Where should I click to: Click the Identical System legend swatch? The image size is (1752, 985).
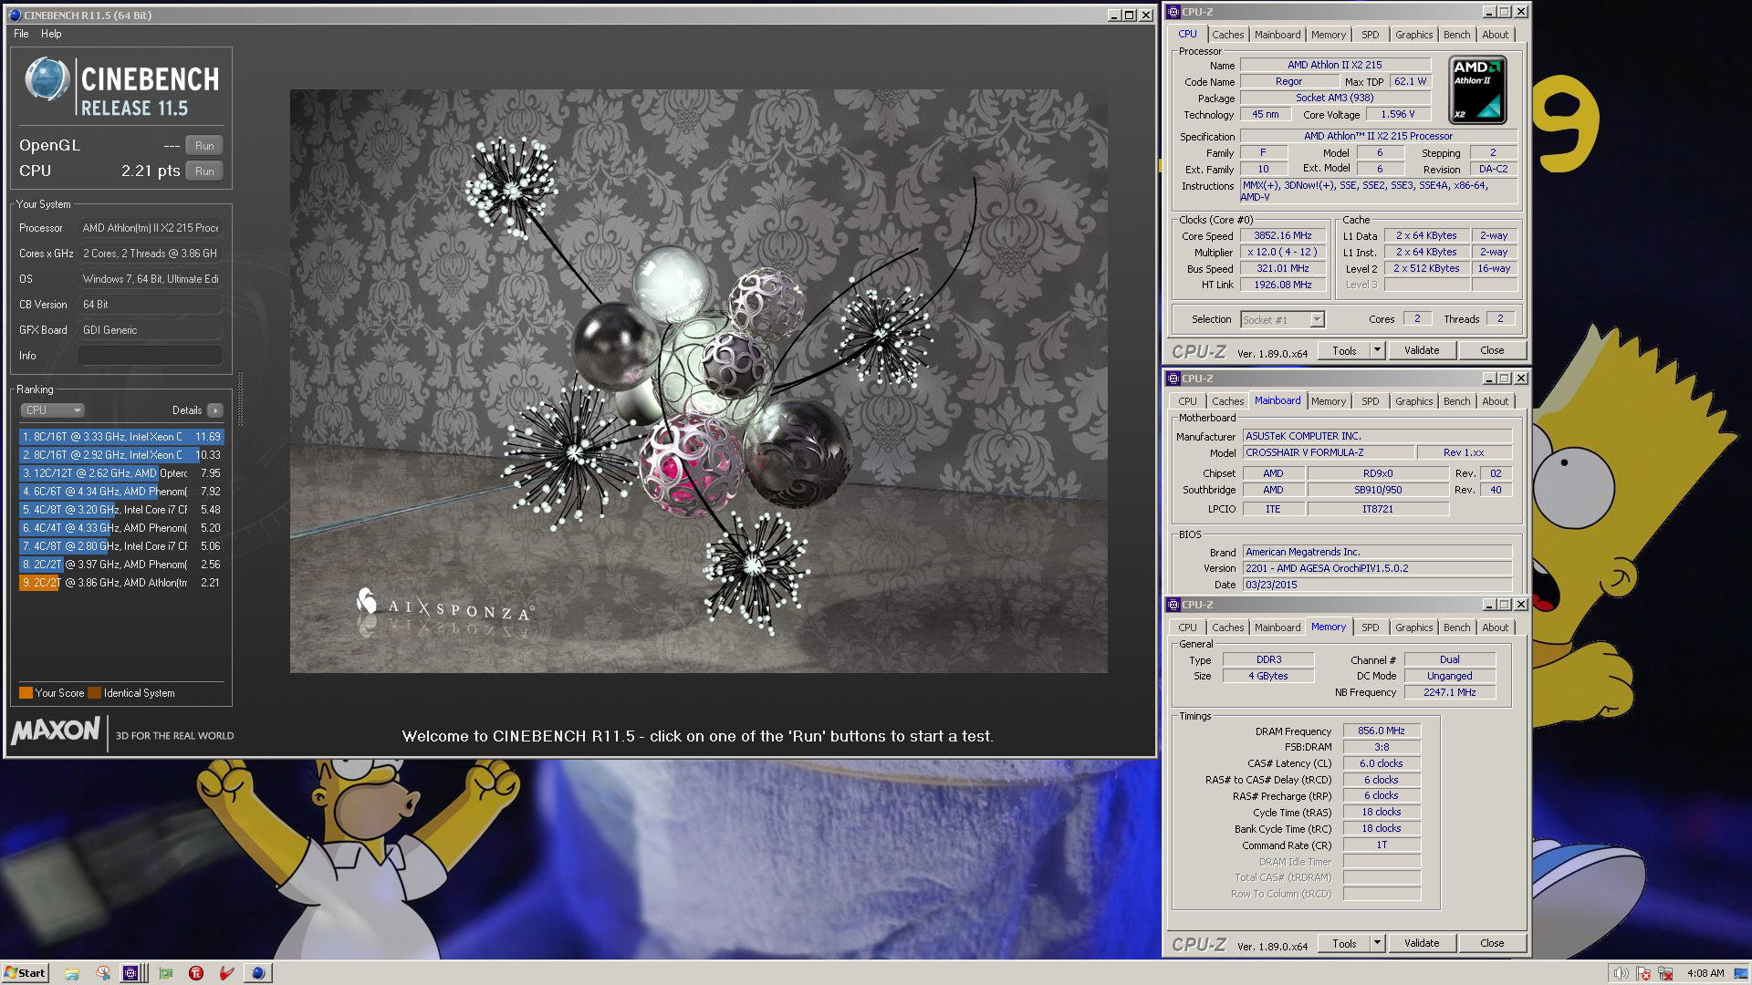(94, 693)
